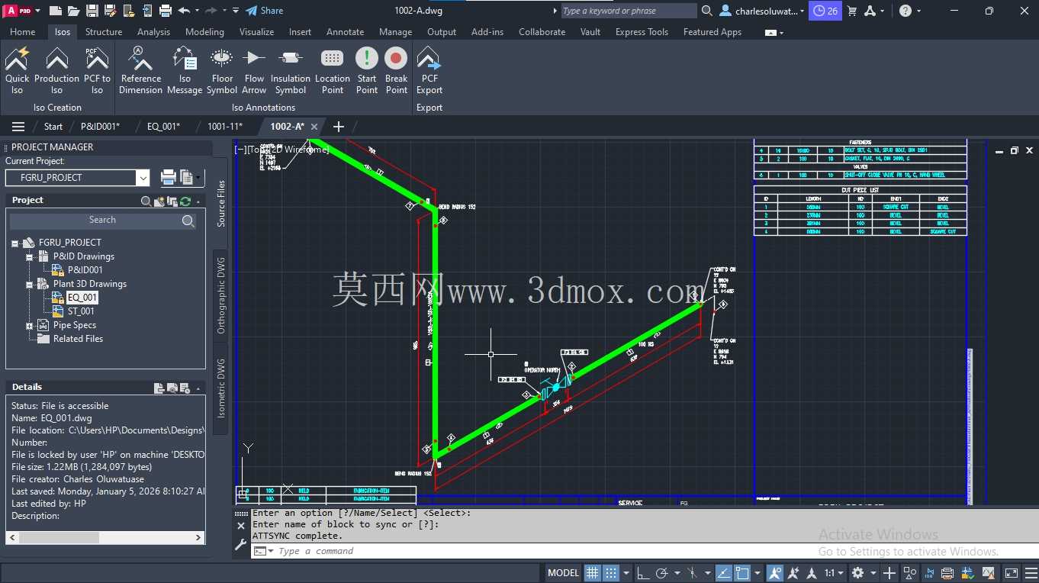This screenshot has height=583, width=1039.
Task: Undo the last action
Action: coord(184,11)
